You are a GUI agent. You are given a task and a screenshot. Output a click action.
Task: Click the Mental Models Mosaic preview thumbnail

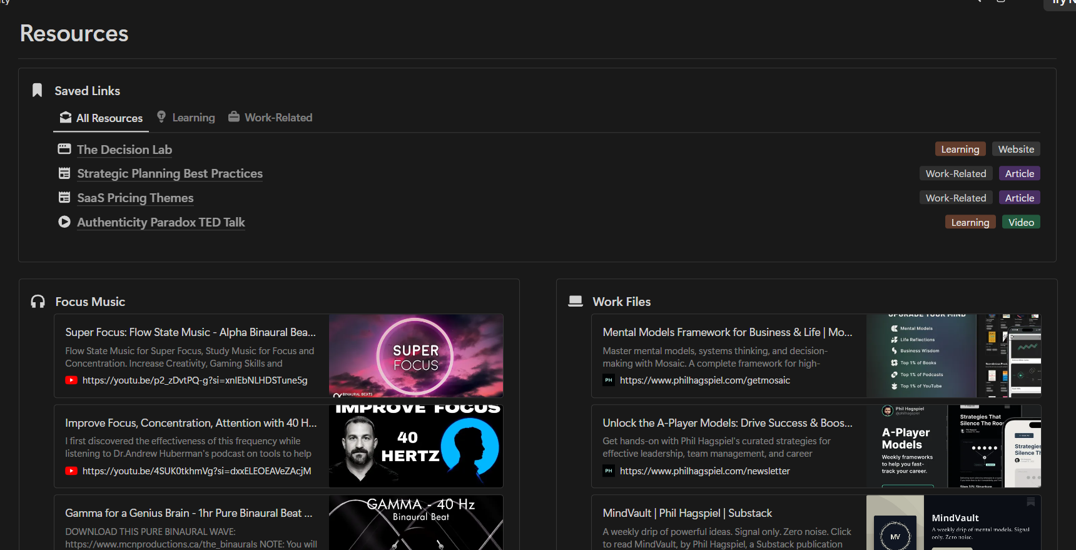[x=953, y=355]
